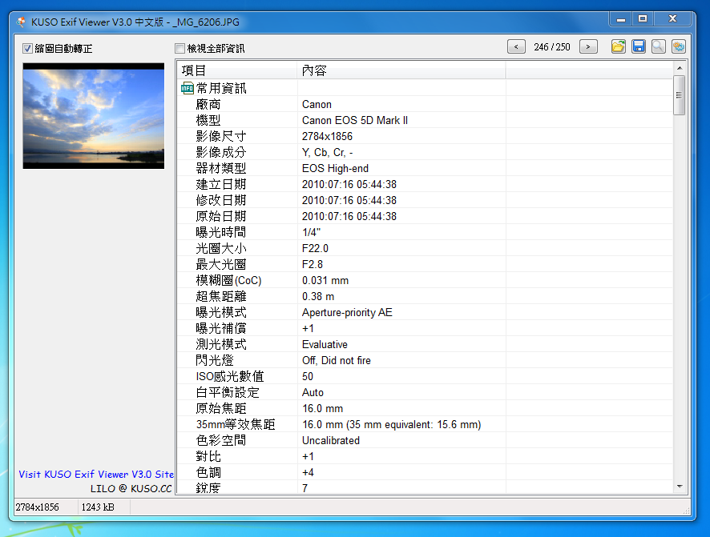The image size is (710, 537).
Task: Click the 16.0 mm value in 原始焦距 row
Action: pos(322,409)
